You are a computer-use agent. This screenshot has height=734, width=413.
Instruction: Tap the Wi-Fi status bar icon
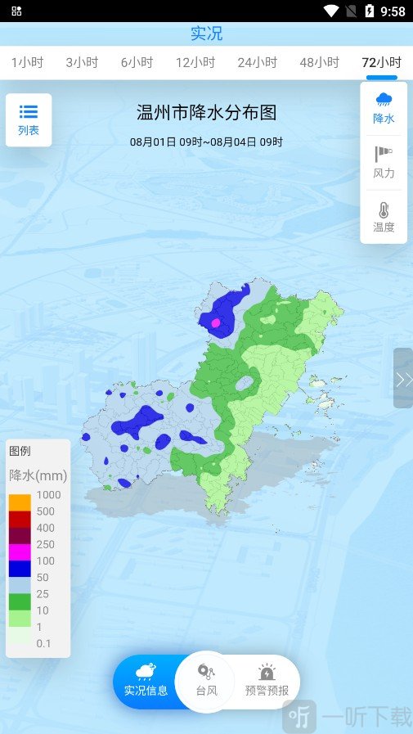[331, 11]
